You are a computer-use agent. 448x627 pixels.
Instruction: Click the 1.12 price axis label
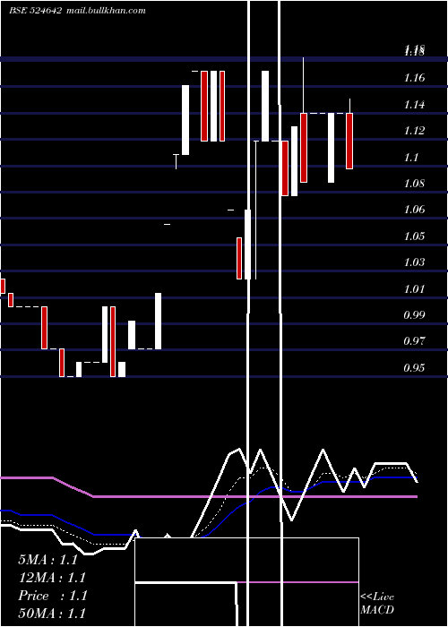(414, 131)
